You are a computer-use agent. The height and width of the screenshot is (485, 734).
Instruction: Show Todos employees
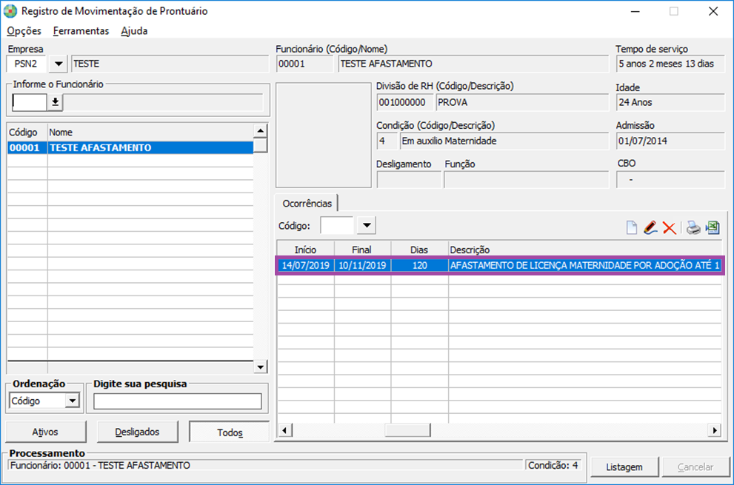pos(230,432)
